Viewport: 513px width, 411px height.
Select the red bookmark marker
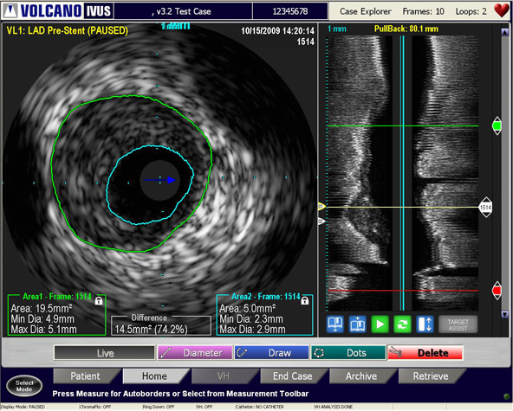click(x=497, y=291)
